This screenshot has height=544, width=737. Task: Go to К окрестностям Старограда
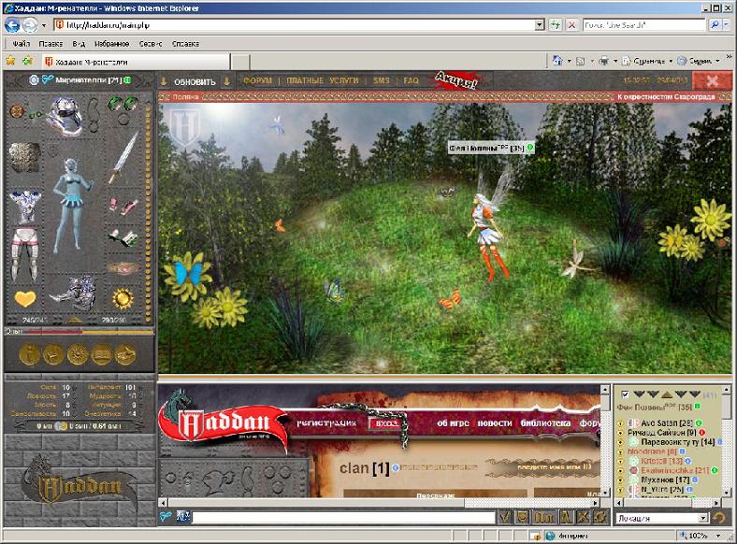click(x=666, y=97)
